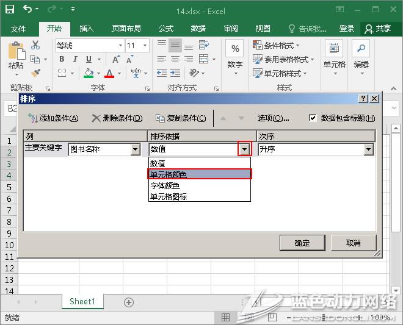Click the text orientation icon
The image size is (403, 325).
point(194,73)
